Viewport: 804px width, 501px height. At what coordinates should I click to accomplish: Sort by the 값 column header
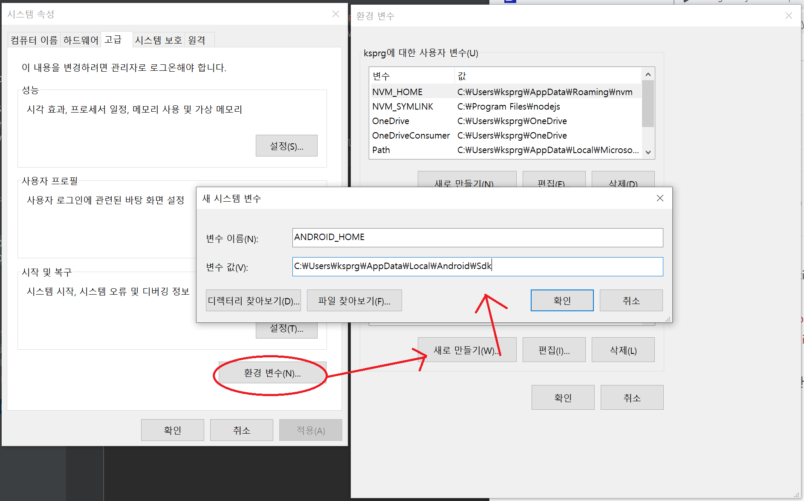point(548,76)
